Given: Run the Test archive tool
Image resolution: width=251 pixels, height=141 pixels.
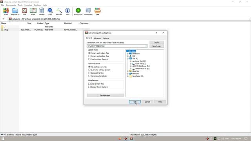Looking at the screenshot, I should (24, 11).
